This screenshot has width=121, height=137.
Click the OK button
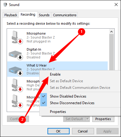point(58,131)
